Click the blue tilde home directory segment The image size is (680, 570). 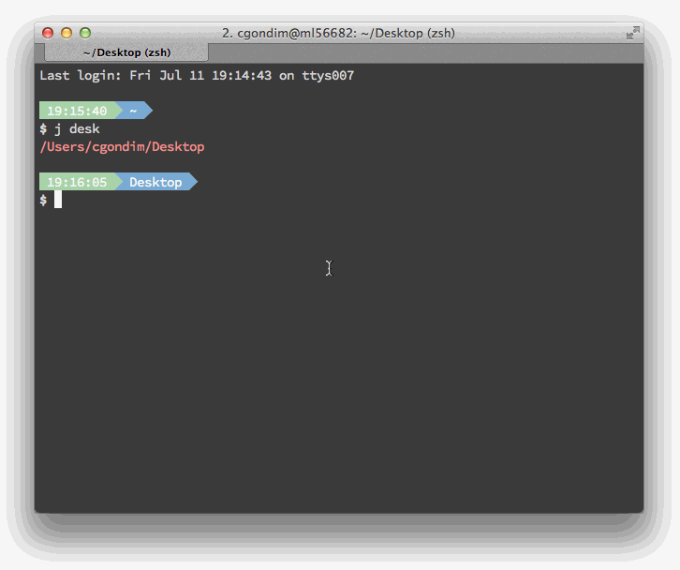pyautogui.click(x=134, y=111)
